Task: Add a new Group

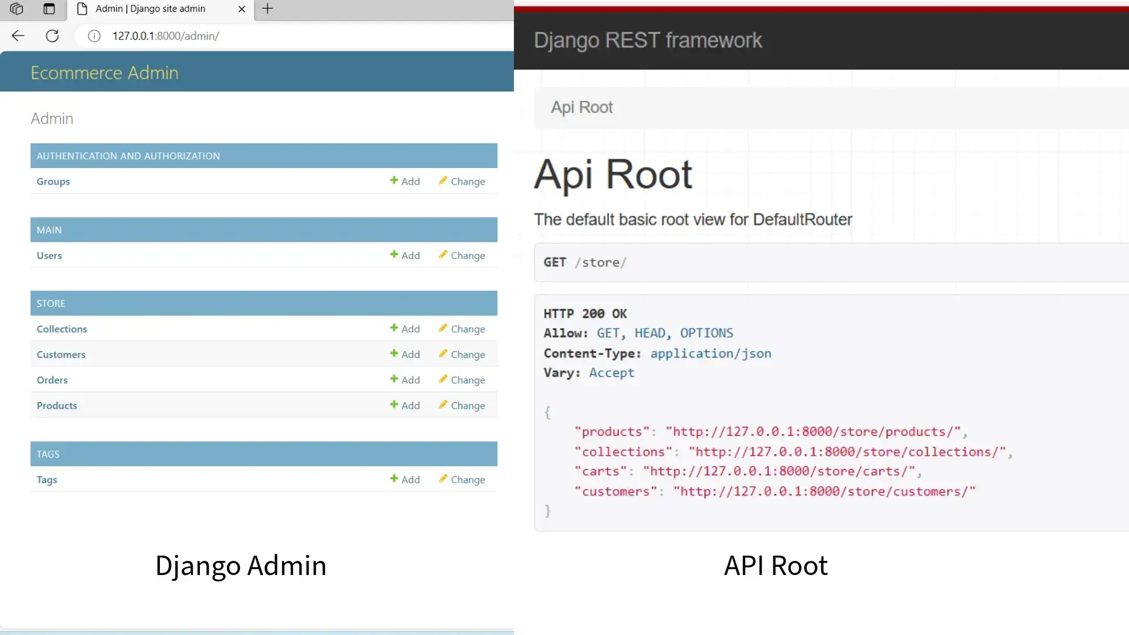Action: click(x=405, y=182)
